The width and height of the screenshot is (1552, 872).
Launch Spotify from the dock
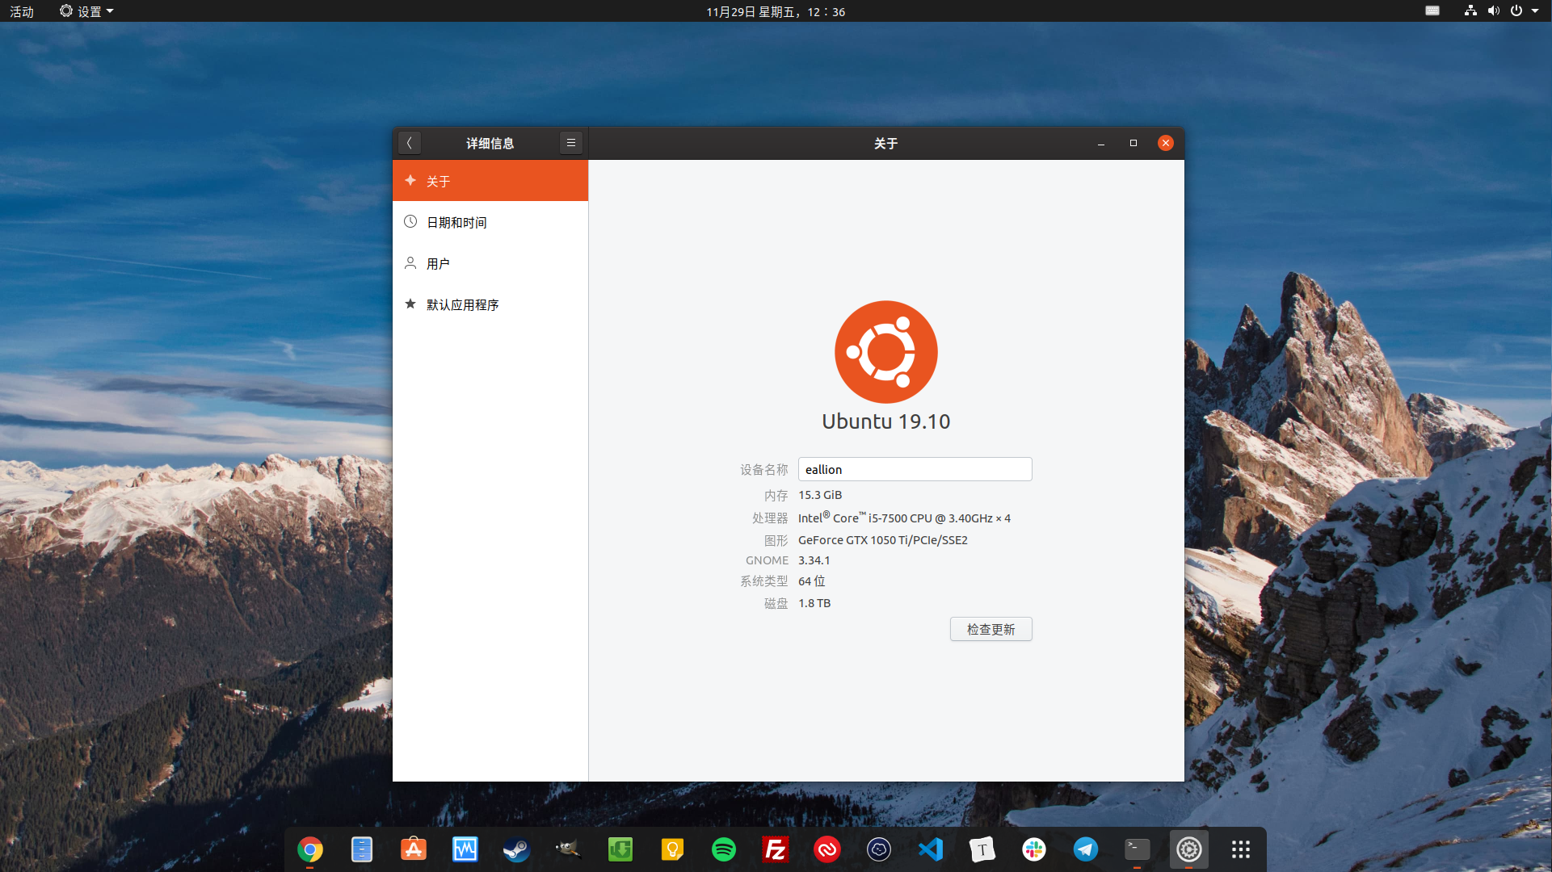point(724,849)
